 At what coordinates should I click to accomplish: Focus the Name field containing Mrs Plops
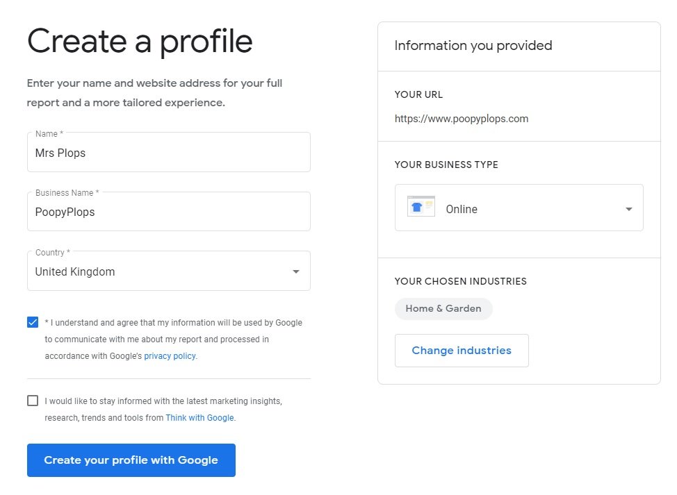point(168,153)
